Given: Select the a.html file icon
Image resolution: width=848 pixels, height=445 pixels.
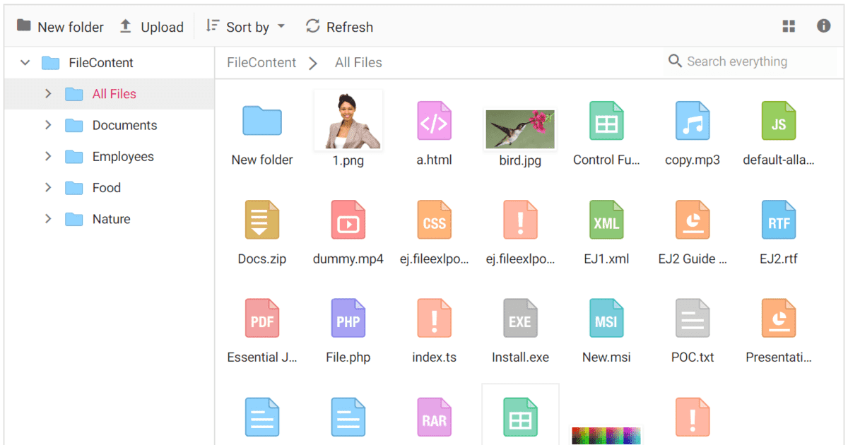Looking at the screenshot, I should 434,121.
